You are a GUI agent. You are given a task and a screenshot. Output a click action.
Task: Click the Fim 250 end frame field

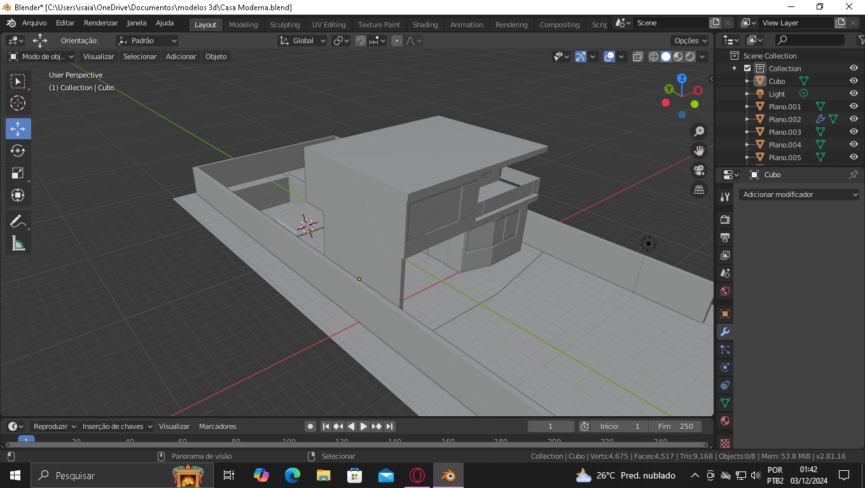click(x=676, y=426)
